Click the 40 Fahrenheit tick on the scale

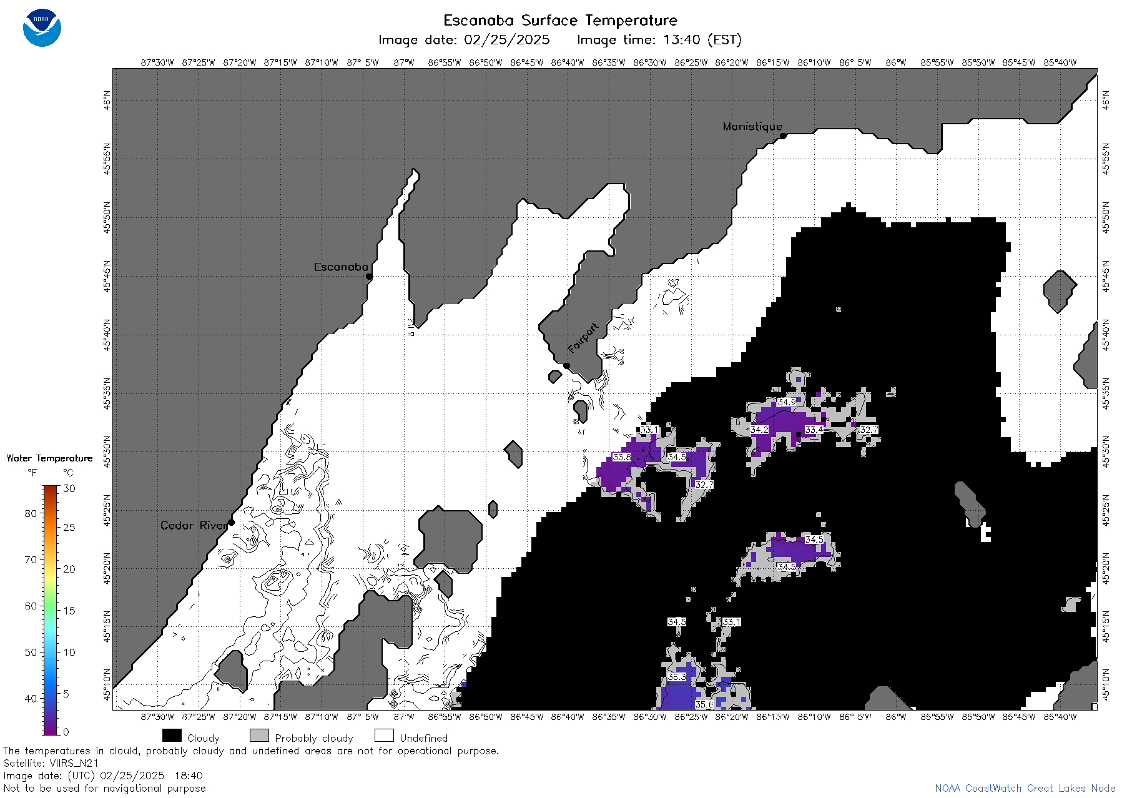point(31,698)
